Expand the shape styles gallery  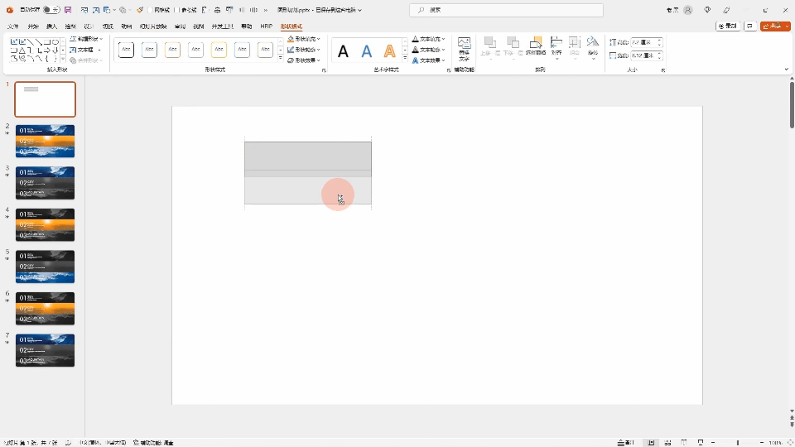point(281,58)
